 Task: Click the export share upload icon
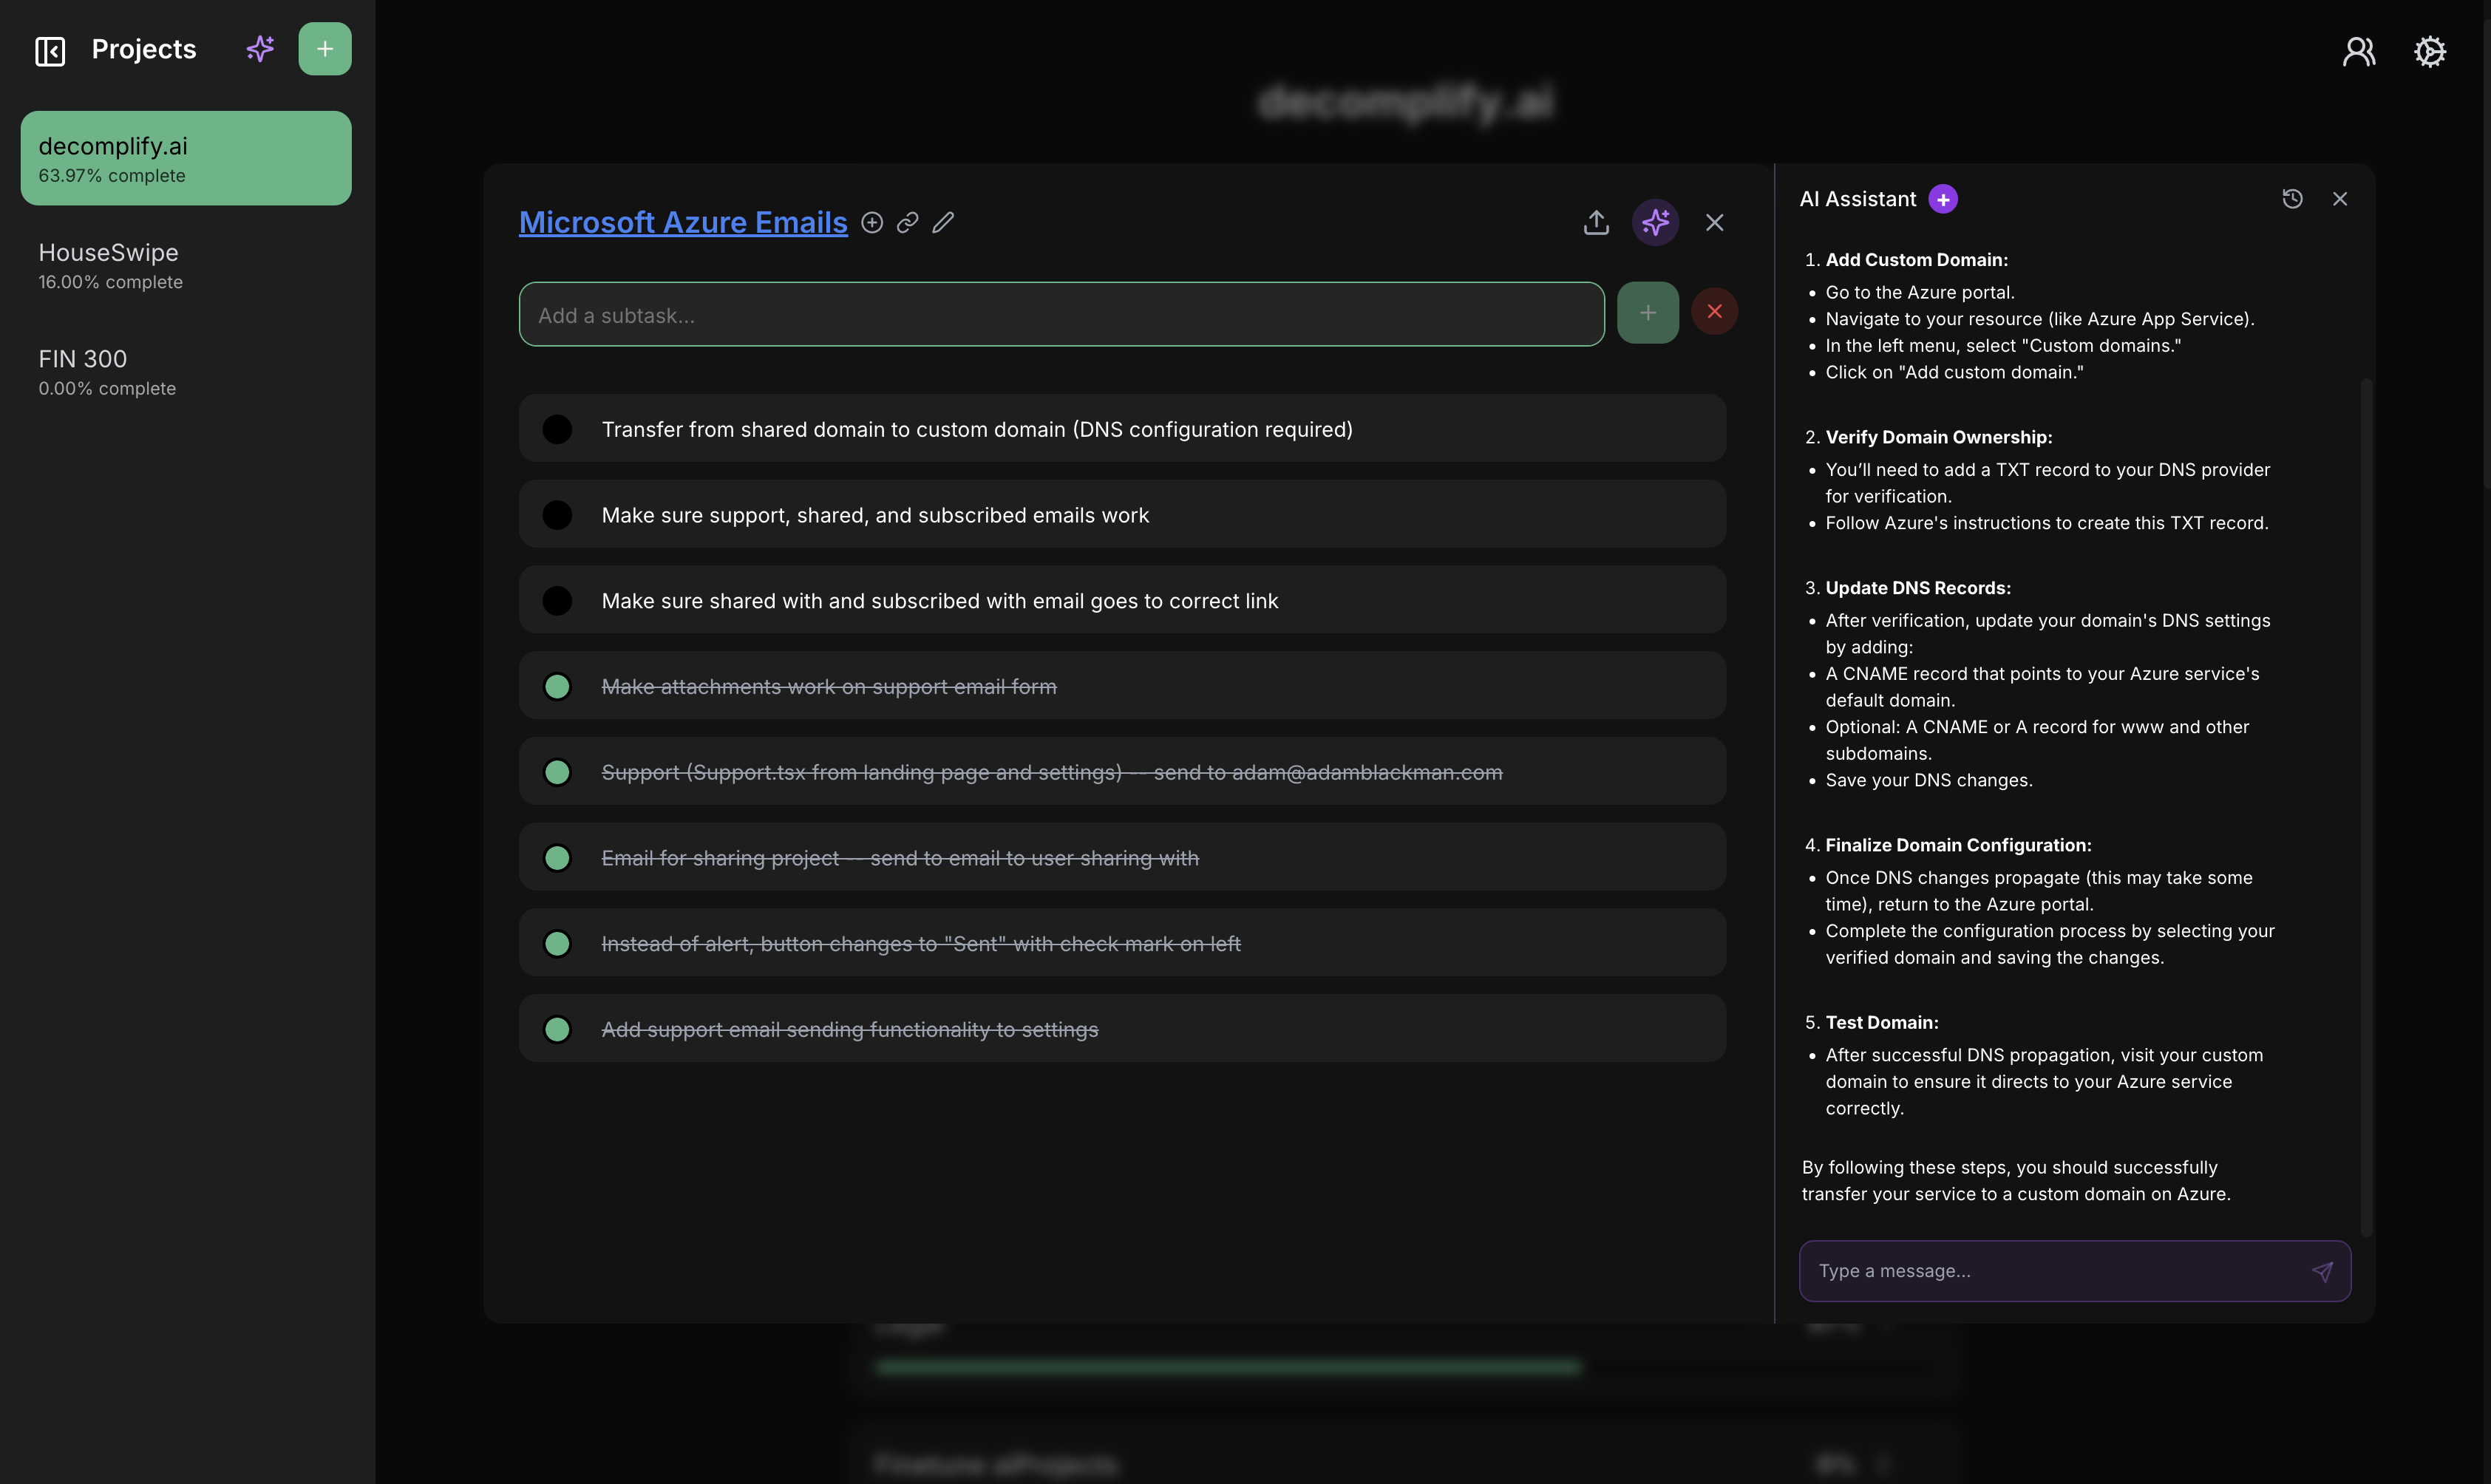(1596, 222)
